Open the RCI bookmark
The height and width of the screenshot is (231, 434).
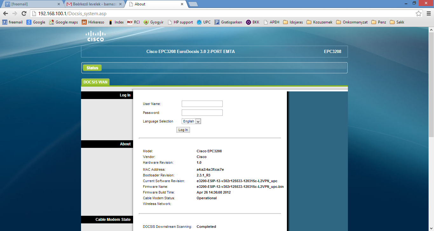pos(133,22)
